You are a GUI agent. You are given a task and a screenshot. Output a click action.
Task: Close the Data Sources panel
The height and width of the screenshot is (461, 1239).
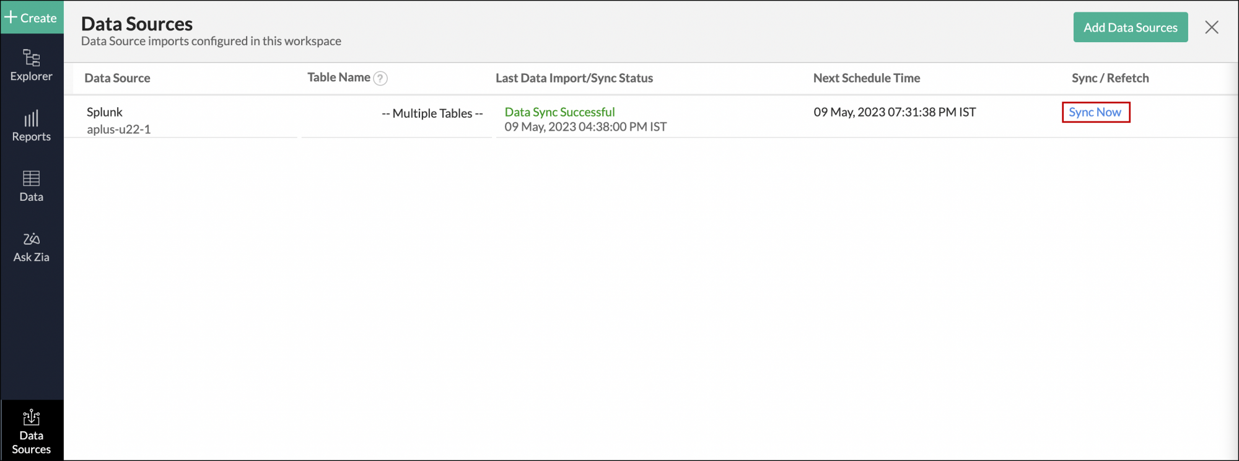[1211, 27]
